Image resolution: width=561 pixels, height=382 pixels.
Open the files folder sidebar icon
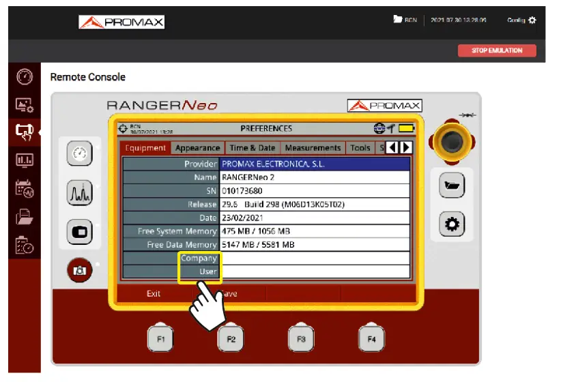click(25, 217)
